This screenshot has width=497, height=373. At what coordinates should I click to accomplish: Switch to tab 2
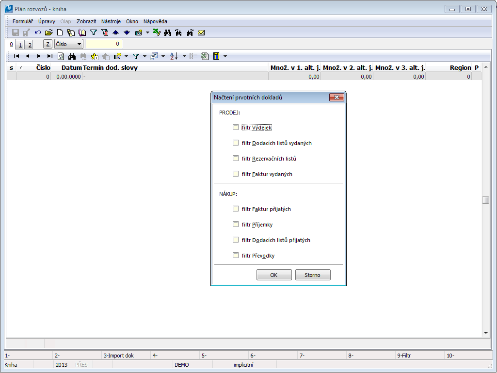pyautogui.click(x=30, y=45)
